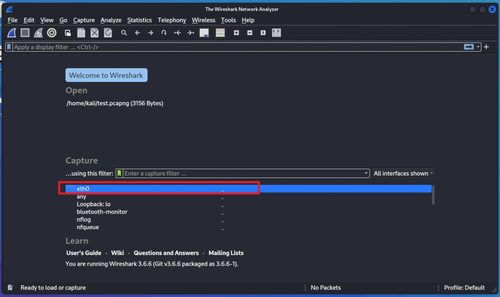Image resolution: width=500 pixels, height=297 pixels.
Task: Open the Telephony menu
Action: (172, 20)
